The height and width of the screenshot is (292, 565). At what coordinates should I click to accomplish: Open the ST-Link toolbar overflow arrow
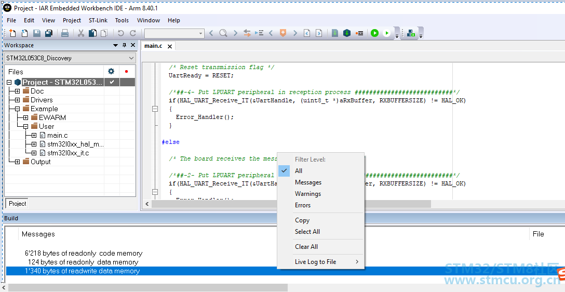point(421,36)
